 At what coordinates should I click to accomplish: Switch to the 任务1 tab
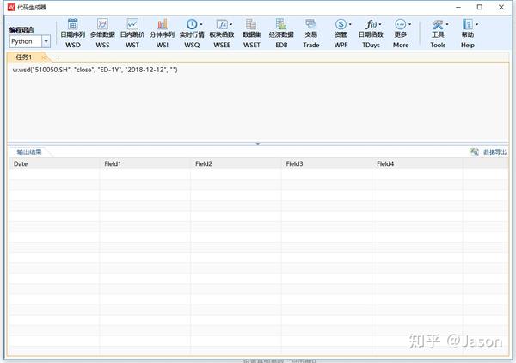tap(24, 58)
